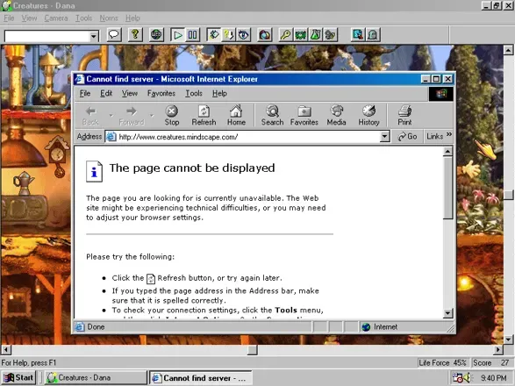This screenshot has width=515, height=386.
Task: Open Internet Explorer Edit menu
Action: tap(106, 93)
